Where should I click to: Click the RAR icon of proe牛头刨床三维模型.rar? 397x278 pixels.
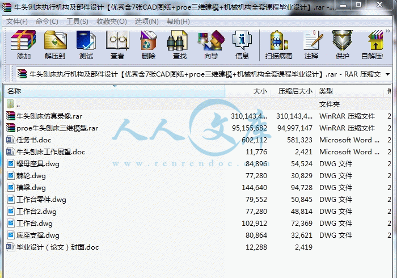[11, 128]
